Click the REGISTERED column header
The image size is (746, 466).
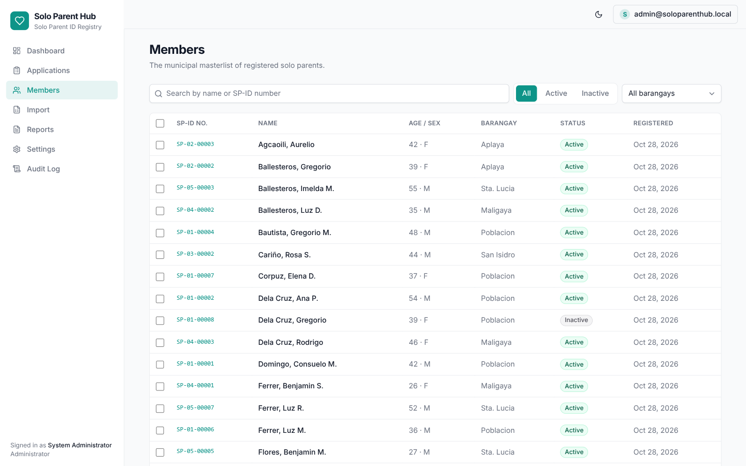point(653,123)
